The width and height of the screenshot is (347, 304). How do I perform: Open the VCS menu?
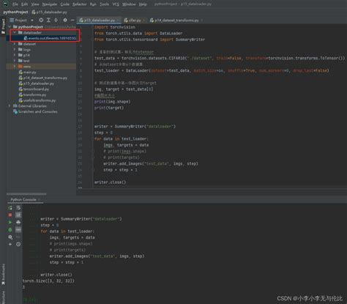tap(116, 4)
